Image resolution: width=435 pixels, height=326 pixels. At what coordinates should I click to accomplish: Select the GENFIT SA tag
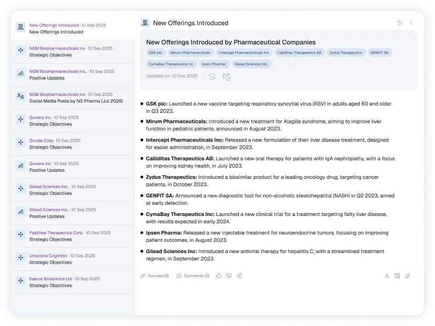click(380, 53)
